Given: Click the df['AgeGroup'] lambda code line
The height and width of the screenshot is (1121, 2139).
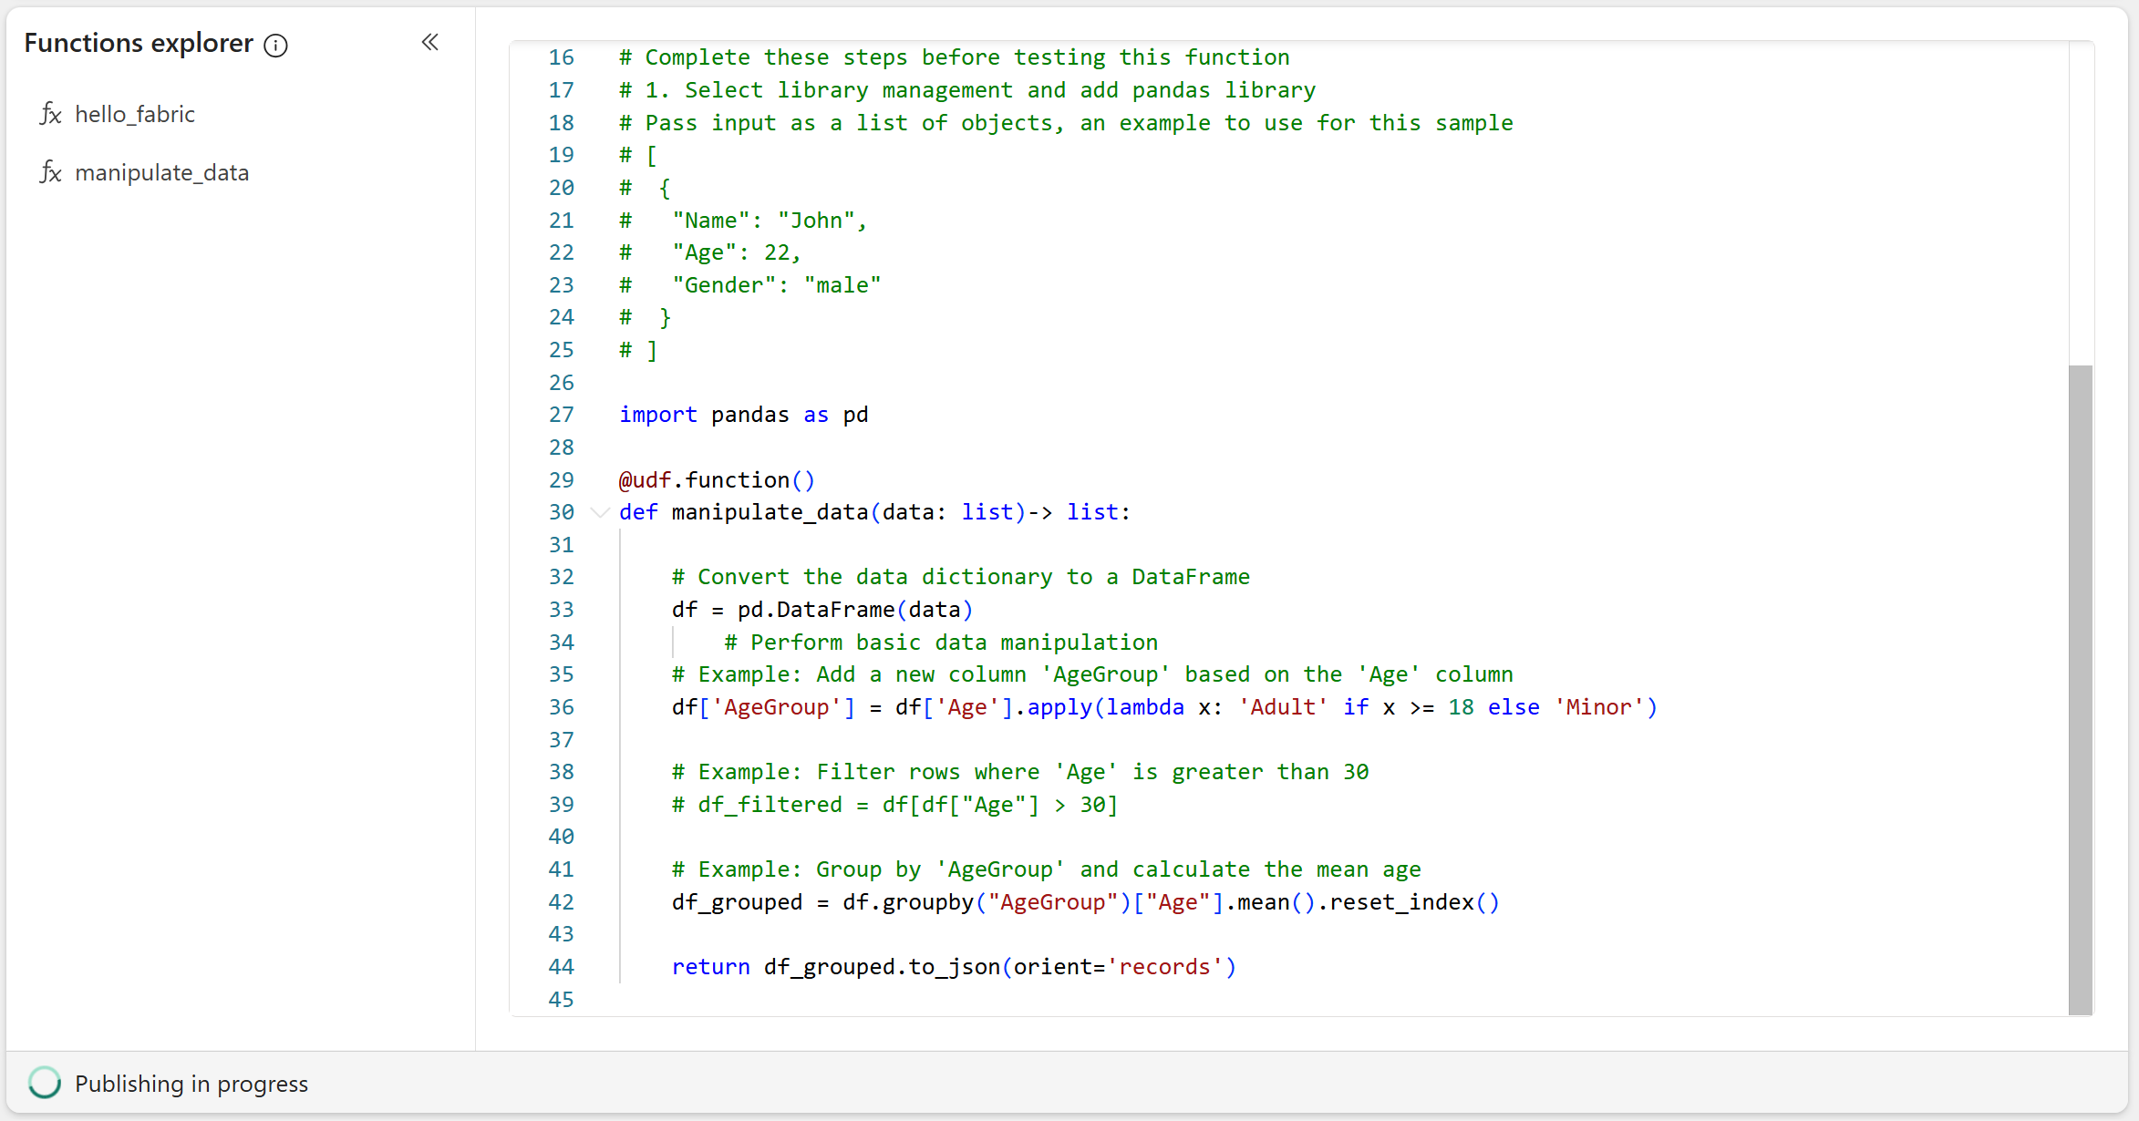Looking at the screenshot, I should tap(1163, 707).
